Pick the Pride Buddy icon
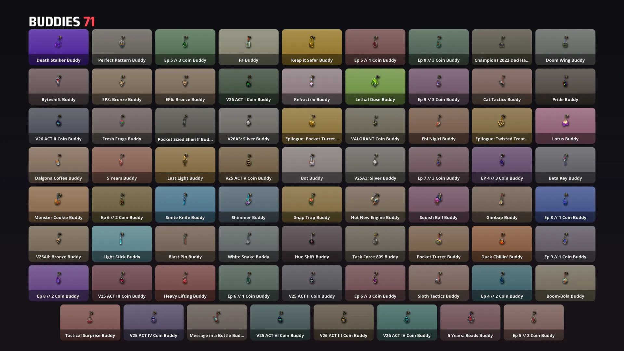Screen dimensions: 624x351 565,82
